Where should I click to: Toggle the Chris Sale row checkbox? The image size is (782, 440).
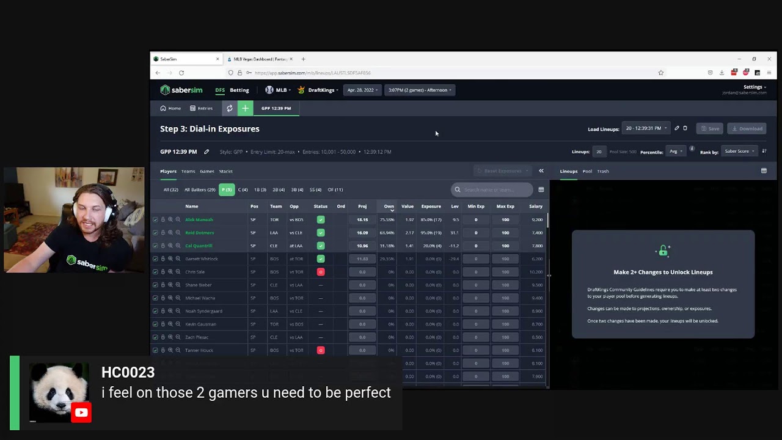tap(155, 272)
